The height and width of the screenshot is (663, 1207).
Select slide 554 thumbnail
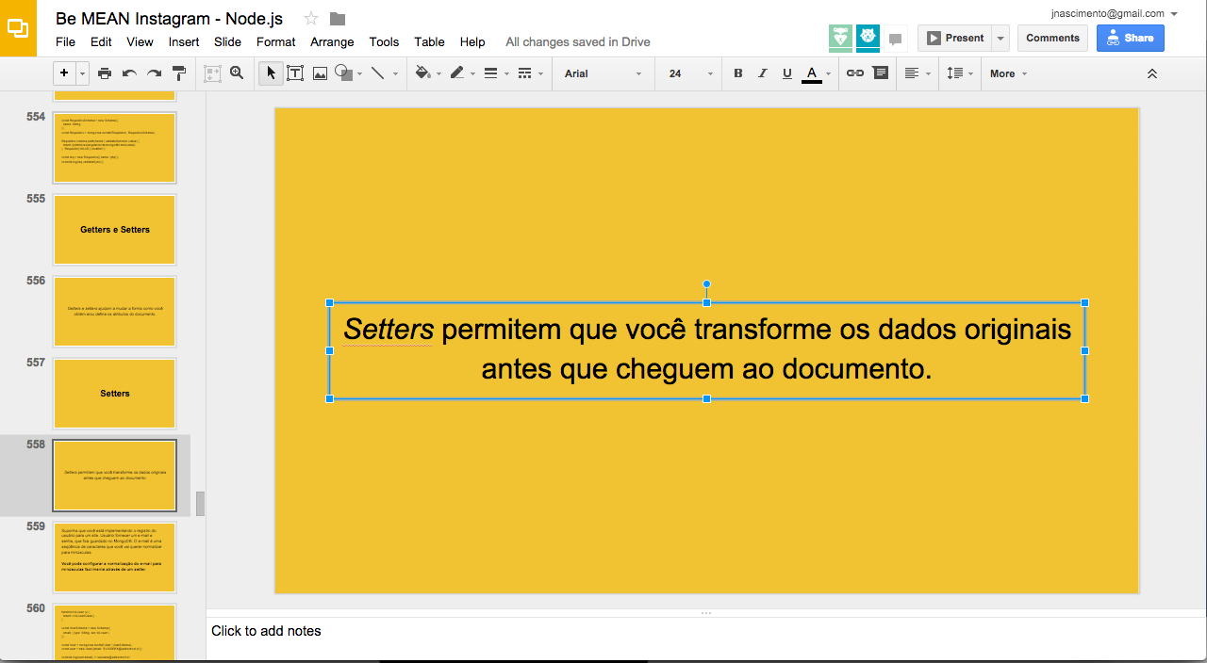(x=115, y=148)
